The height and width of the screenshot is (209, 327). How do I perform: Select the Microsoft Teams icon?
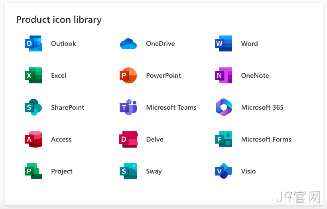click(x=128, y=107)
